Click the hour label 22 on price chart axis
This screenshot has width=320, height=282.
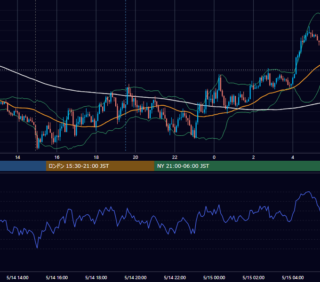click(175, 157)
